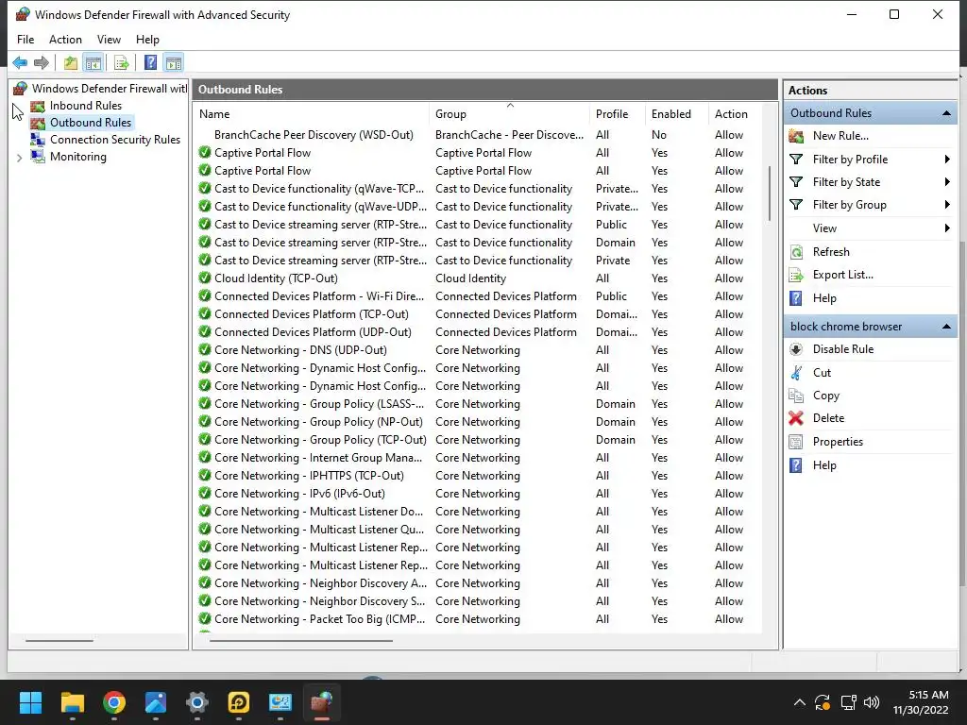Click the Delete action
Screen dimensions: 967x725
point(827,418)
